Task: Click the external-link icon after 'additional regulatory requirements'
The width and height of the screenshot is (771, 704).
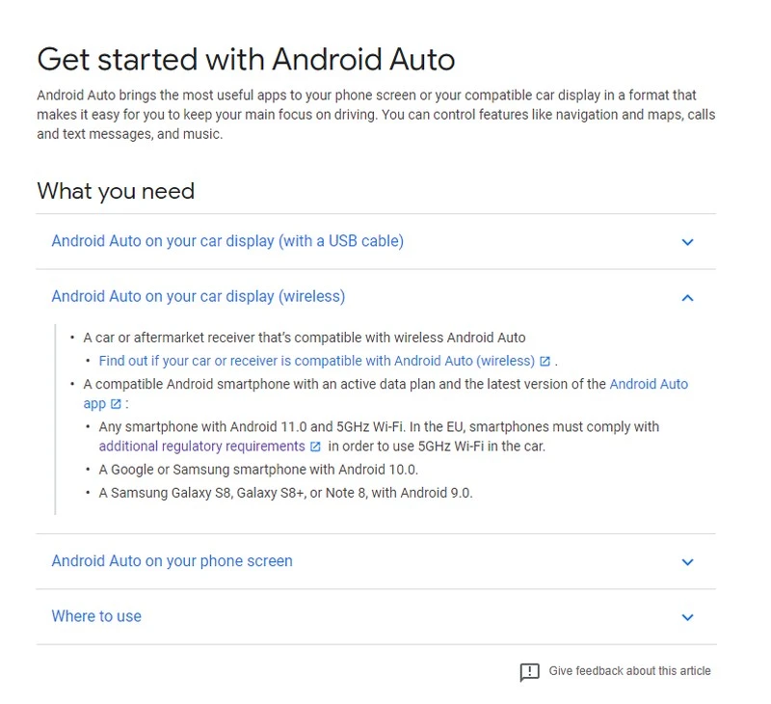Action: (315, 446)
